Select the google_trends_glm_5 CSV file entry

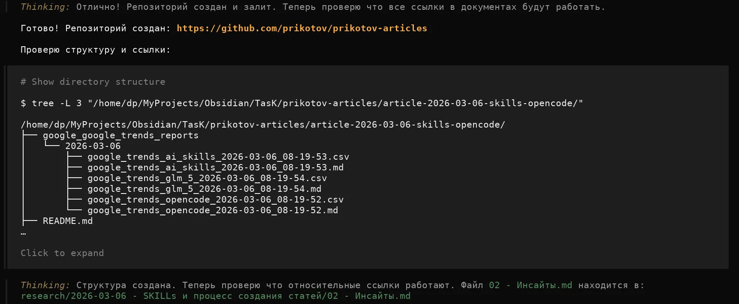click(207, 178)
